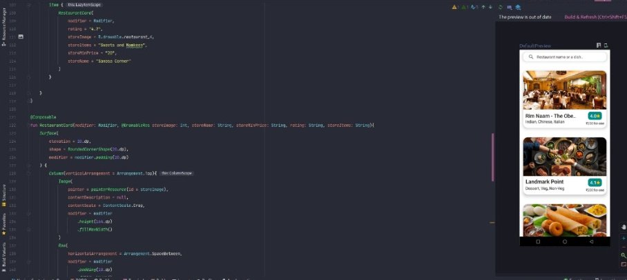Go to previous highlighted error arrow
This screenshot has width=627, height=280.
(x=483, y=7)
